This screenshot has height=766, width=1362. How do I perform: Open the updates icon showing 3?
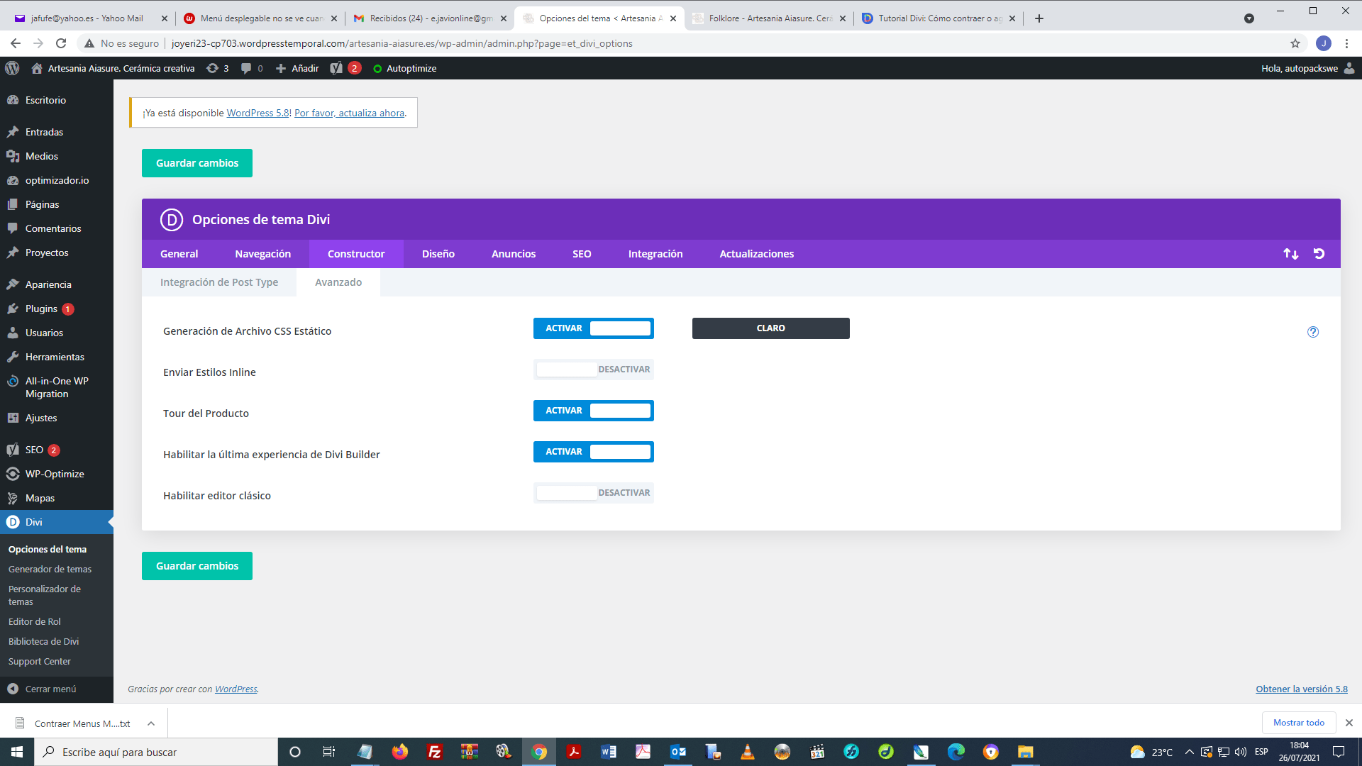(x=217, y=68)
